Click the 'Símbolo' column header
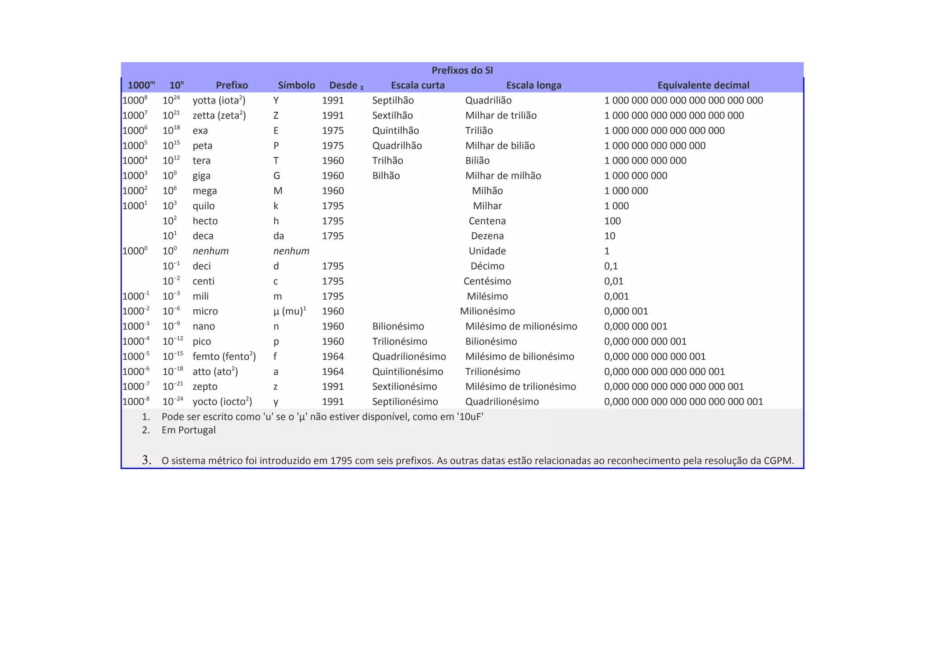 click(296, 85)
